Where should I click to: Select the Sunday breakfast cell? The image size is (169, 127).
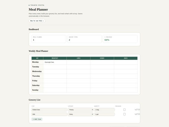55,90
